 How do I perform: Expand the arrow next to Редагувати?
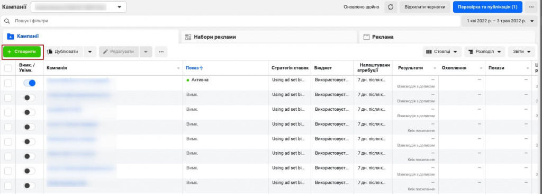point(146,51)
